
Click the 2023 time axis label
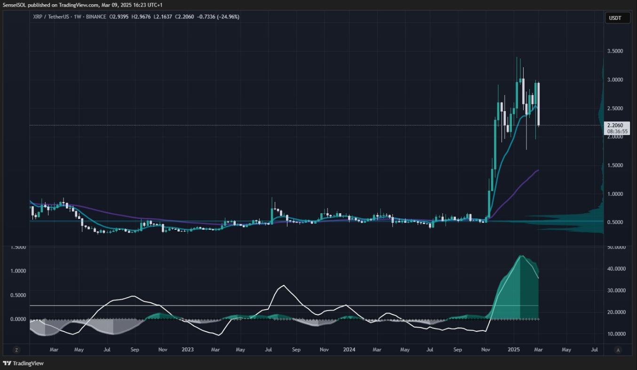pos(187,350)
